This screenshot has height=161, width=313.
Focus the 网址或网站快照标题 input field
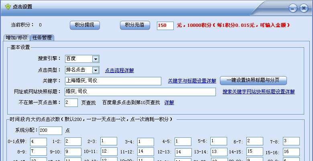tap(140, 92)
